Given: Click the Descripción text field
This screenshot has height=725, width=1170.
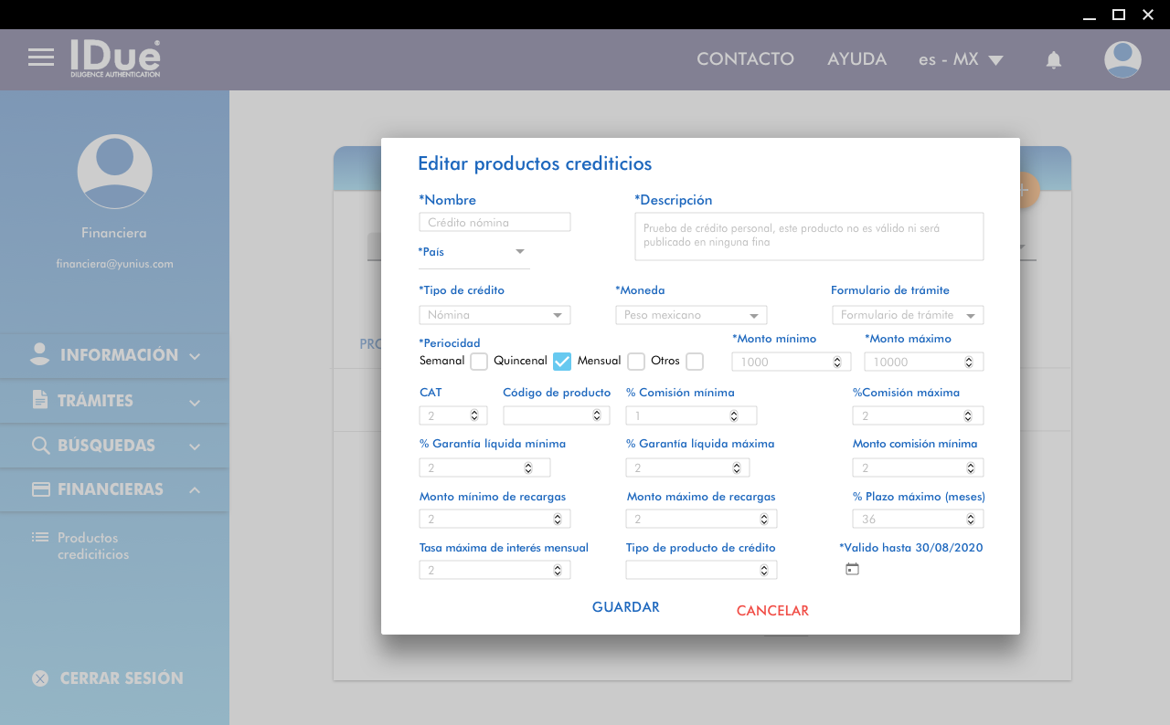Looking at the screenshot, I should coord(809,236).
